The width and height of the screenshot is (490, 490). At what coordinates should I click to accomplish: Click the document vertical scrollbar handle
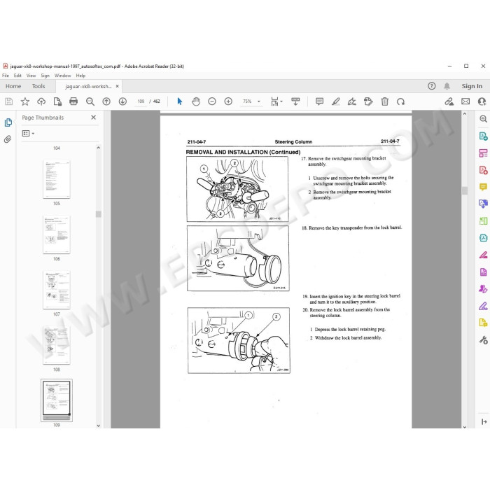click(x=465, y=190)
